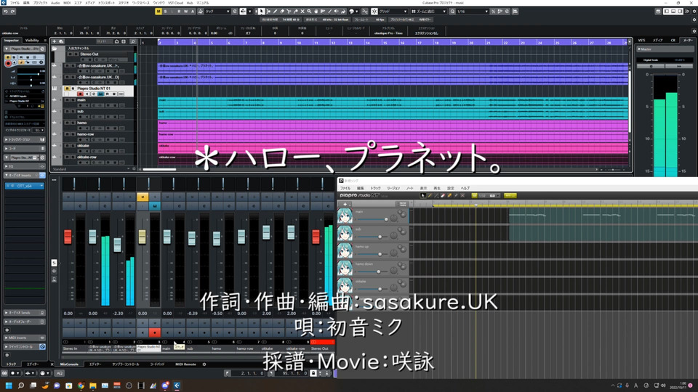Open the VST Cloud menu
The image size is (698, 392).
[x=175, y=3]
